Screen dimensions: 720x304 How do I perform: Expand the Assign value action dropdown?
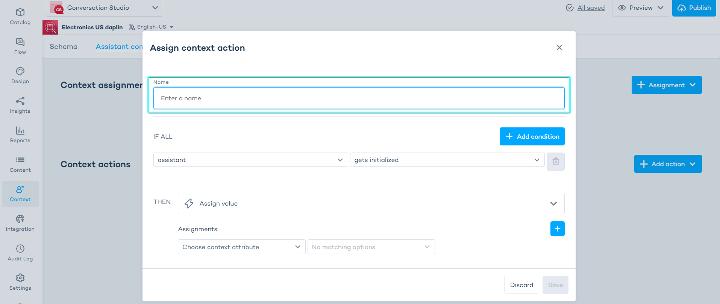pyautogui.click(x=371, y=203)
